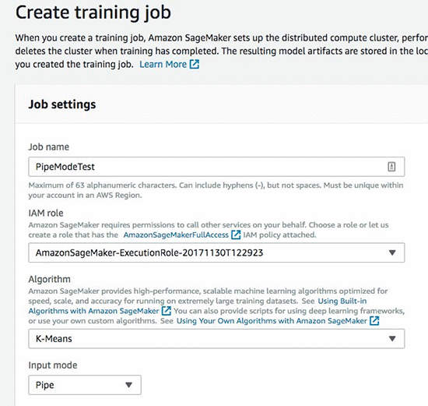Click the arrow icon on IAM role selector
This screenshot has height=406, width=428.
pyautogui.click(x=392, y=252)
